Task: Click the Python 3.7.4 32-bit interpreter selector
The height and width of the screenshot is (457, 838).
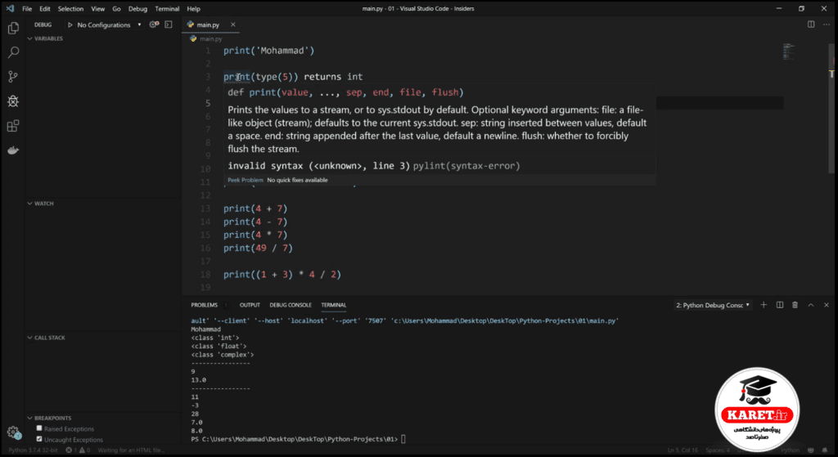Action: tap(34, 450)
